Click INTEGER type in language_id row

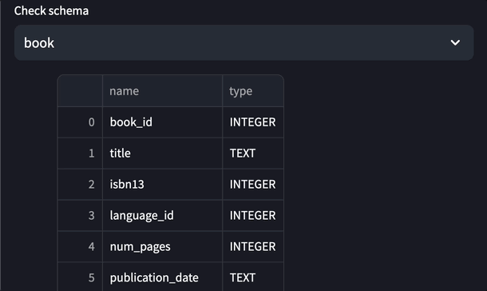pos(253,216)
